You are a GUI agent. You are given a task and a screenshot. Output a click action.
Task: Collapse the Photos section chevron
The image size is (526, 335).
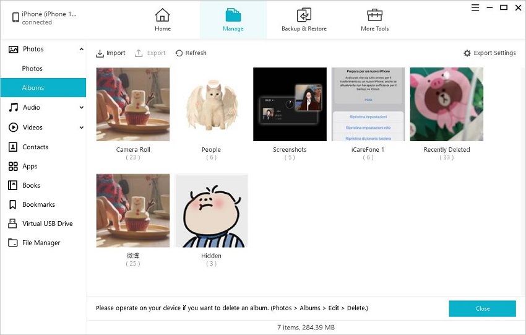[81, 49]
